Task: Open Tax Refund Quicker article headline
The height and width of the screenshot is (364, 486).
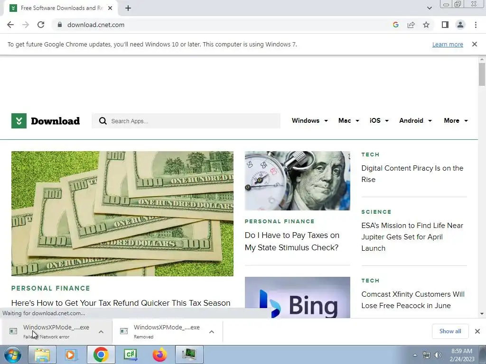Action: click(121, 303)
